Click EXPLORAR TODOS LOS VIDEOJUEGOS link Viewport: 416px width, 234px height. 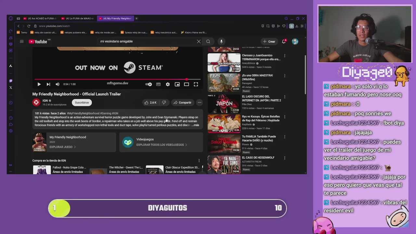coord(162,145)
